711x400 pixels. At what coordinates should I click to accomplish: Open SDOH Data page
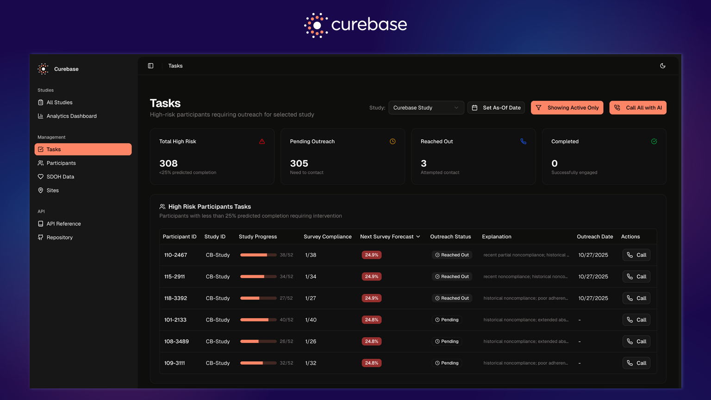click(60, 177)
